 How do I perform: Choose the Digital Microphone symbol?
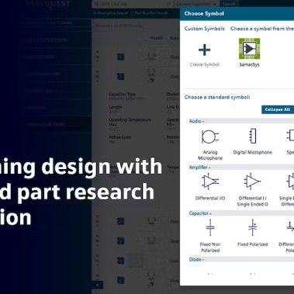point(253,136)
